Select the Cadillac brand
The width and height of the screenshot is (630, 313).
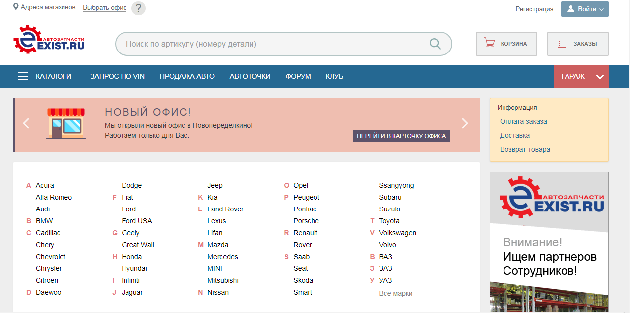(x=48, y=233)
